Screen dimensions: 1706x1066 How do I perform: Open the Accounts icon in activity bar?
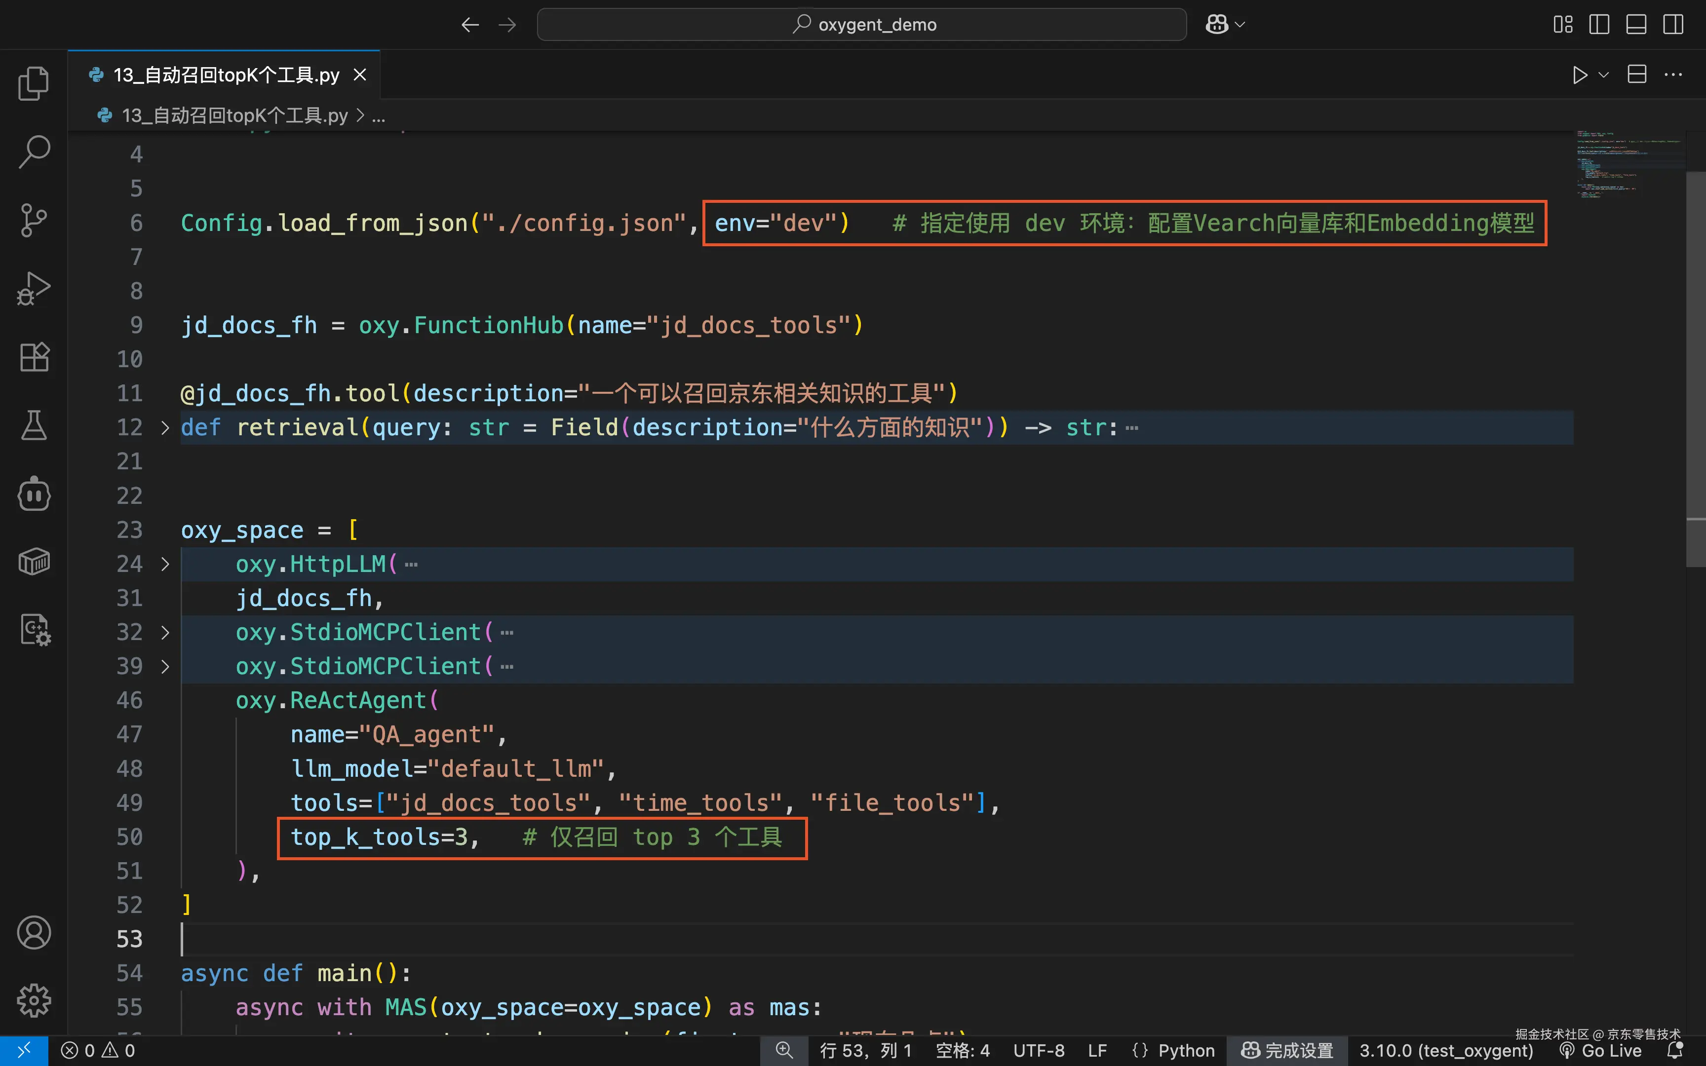[x=33, y=933]
